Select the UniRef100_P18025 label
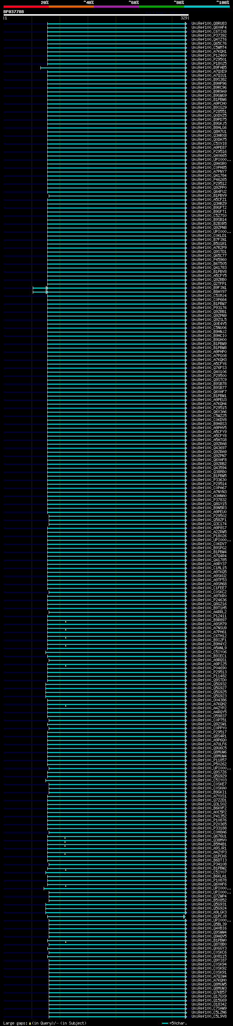 pyautogui.click(x=209, y=63)
